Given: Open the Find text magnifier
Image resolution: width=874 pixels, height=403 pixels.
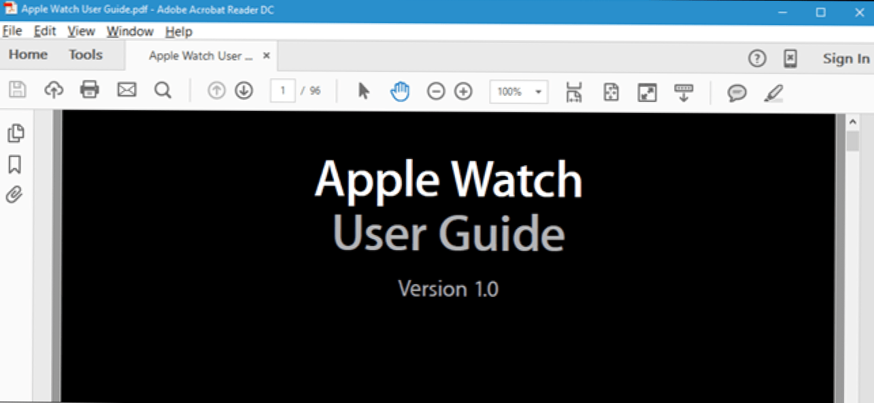Looking at the screenshot, I should click(x=163, y=90).
